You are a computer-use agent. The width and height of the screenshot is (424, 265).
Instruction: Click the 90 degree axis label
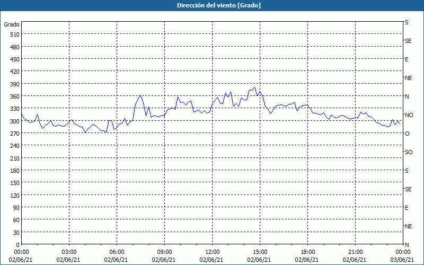tap(16, 208)
